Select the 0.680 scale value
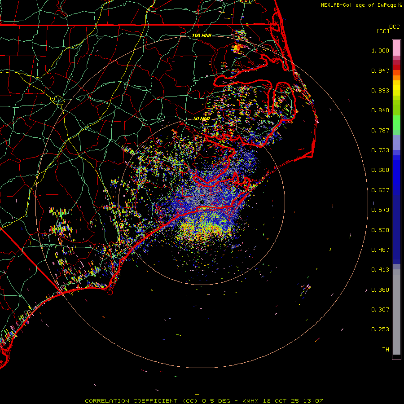 pyautogui.click(x=380, y=170)
